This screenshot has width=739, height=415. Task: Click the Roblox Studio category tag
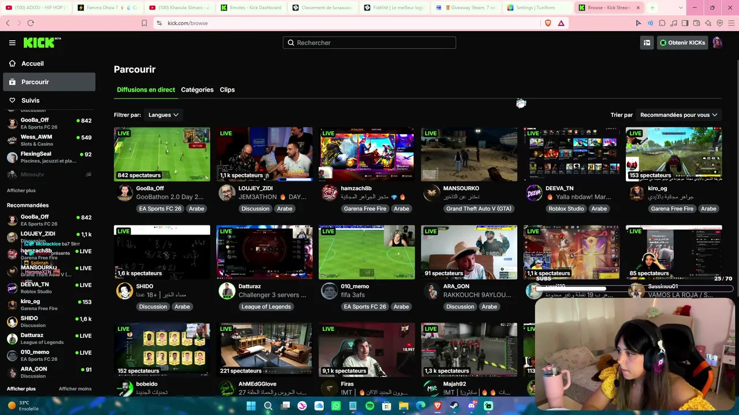[566, 209]
